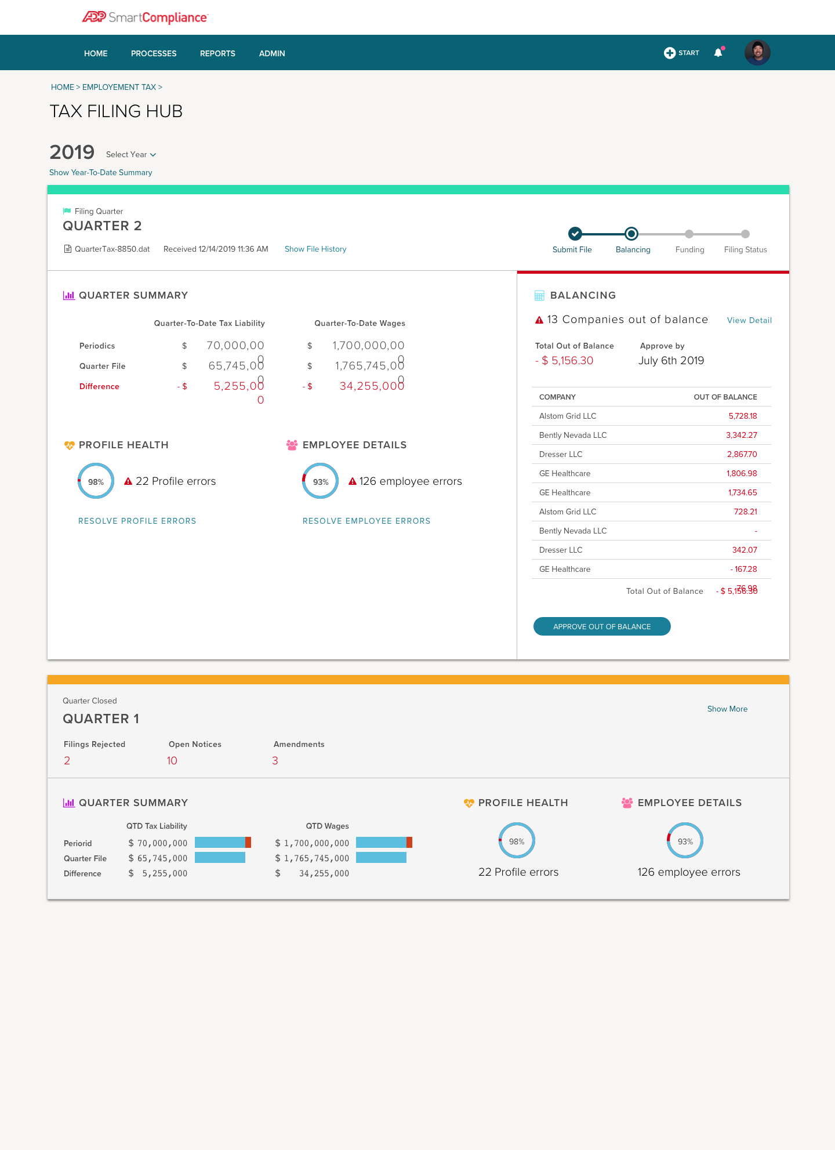Open the Select Year dropdown
Screen dimensions: 835x1150
131,154
